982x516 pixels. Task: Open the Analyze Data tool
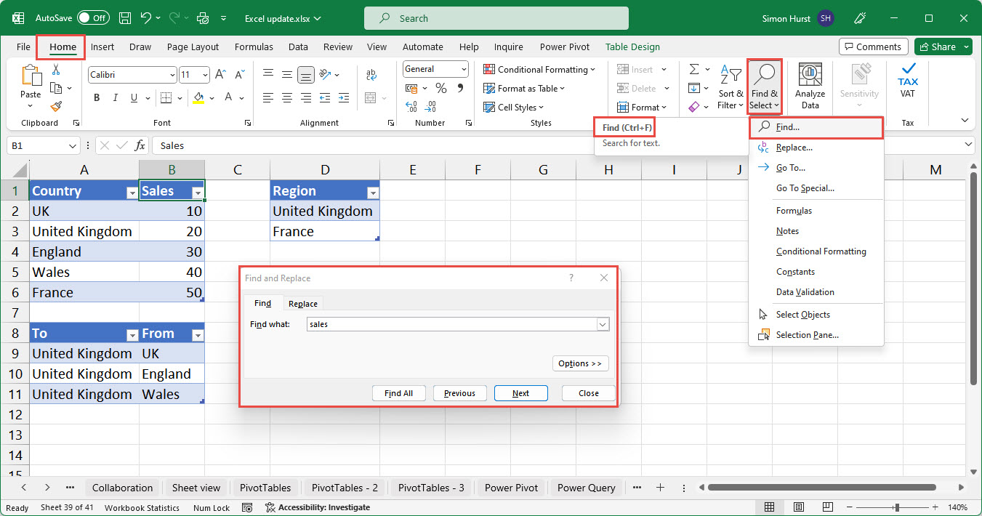point(810,86)
